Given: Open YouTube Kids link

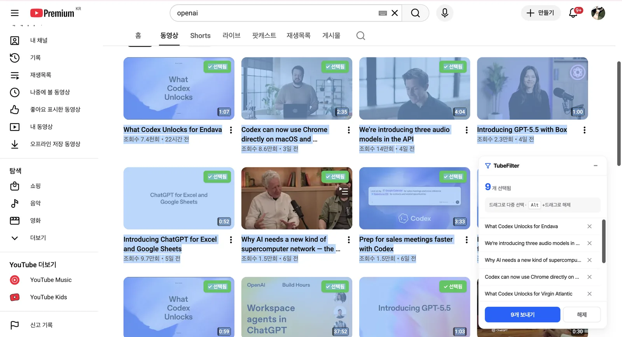Looking at the screenshot, I should click(49, 297).
